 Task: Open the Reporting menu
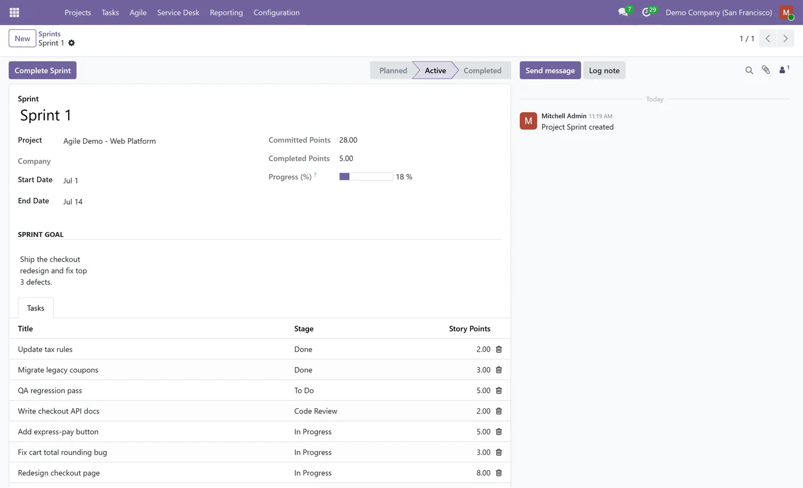(226, 12)
